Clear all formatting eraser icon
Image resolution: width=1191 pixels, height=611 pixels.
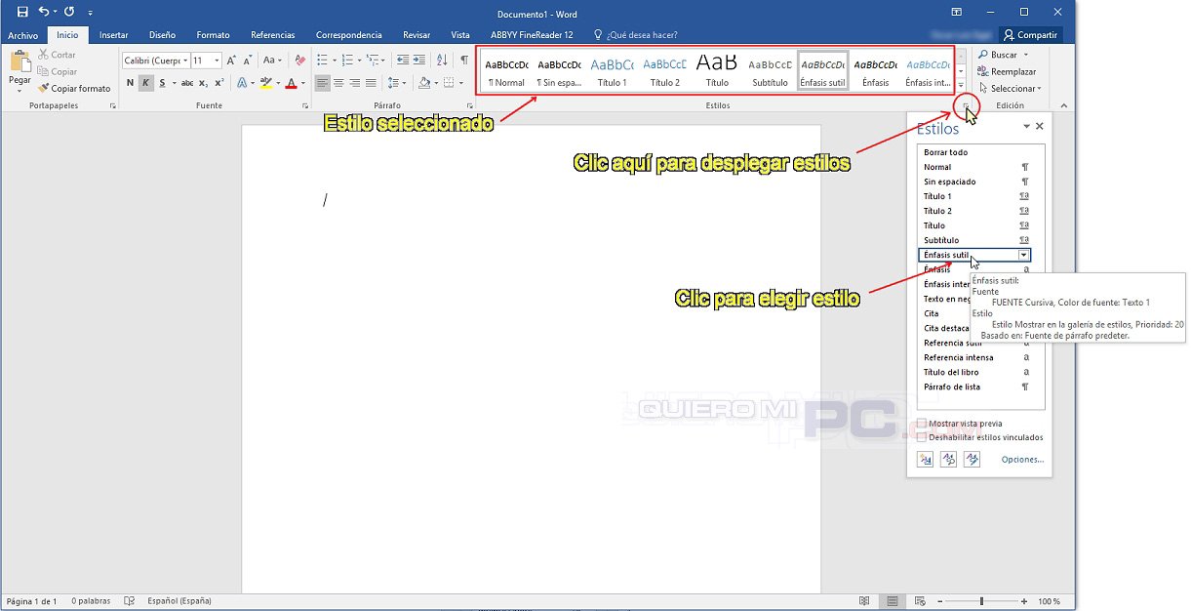298,61
